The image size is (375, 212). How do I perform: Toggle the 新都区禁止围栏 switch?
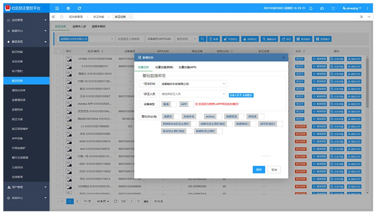coord(208,131)
